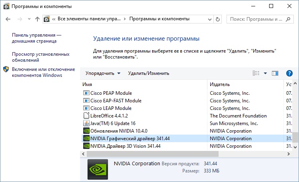Click the magnifier search icon
This screenshot has width=299, height=182.
(288, 19)
